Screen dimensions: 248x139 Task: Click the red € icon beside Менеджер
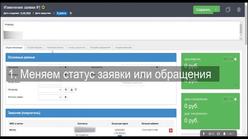tap(76, 90)
